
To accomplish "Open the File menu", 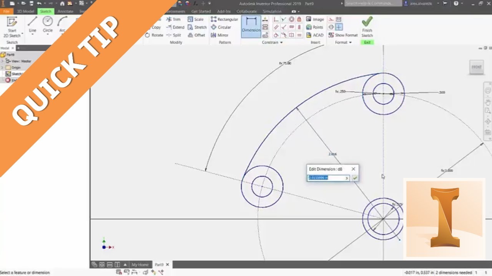I will click(6, 11).
